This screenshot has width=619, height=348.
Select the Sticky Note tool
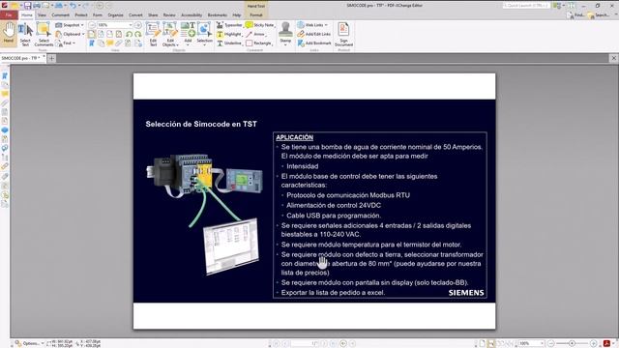point(260,25)
